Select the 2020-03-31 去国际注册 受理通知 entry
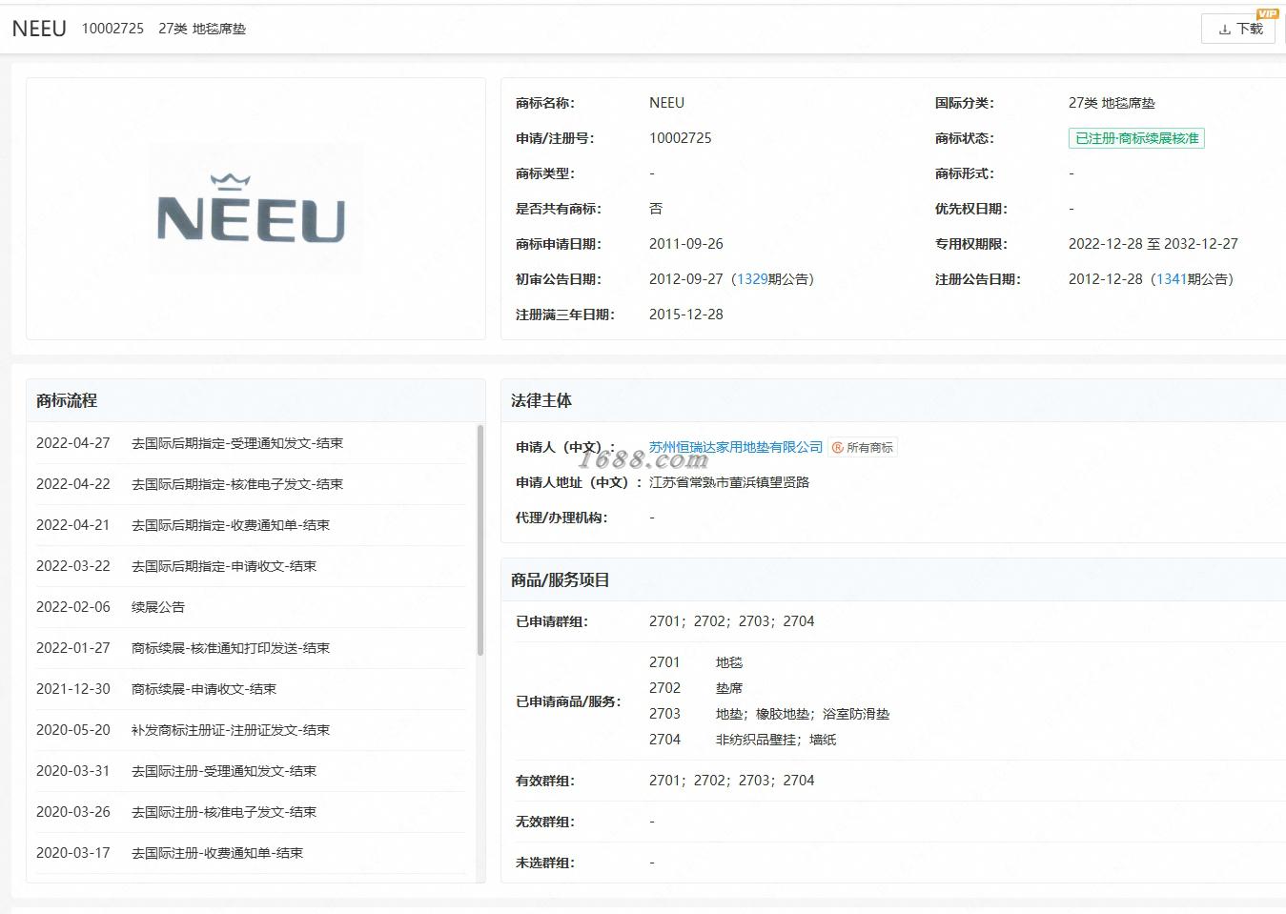Screen dimensions: 1286x914 click(x=251, y=771)
